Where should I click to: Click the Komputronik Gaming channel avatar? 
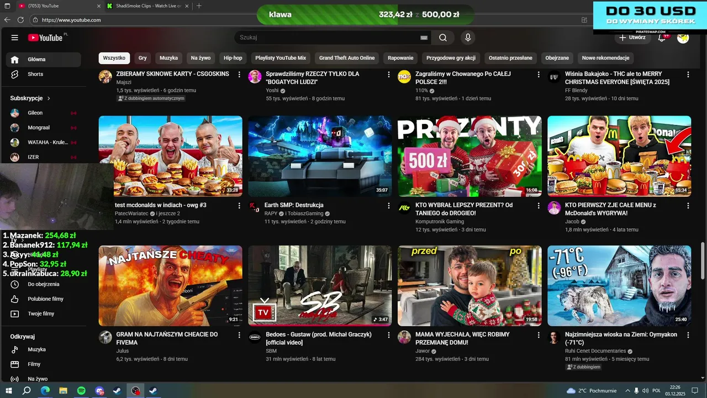[404, 208]
